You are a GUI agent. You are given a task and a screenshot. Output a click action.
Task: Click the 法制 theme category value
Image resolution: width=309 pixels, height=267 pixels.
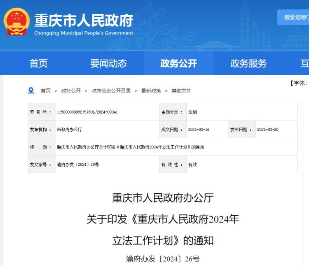[x=192, y=112]
